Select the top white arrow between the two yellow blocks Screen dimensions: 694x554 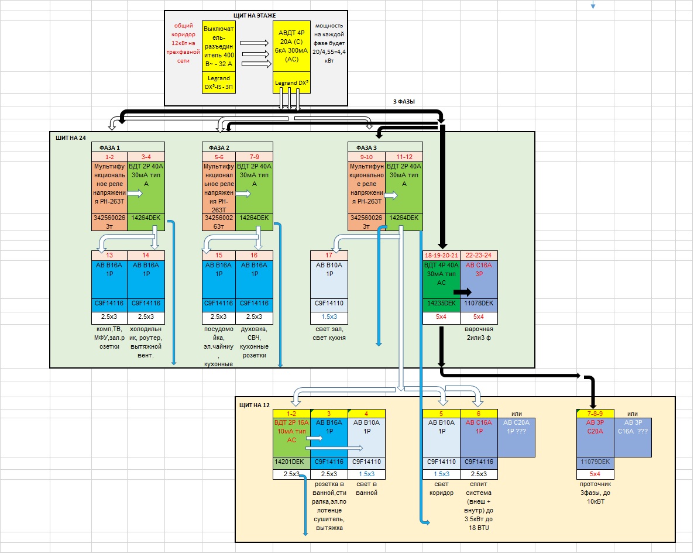(252, 43)
